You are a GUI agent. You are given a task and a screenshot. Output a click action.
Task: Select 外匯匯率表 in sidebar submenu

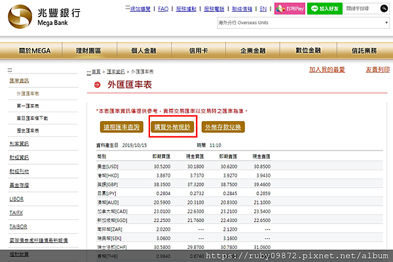[28, 94]
